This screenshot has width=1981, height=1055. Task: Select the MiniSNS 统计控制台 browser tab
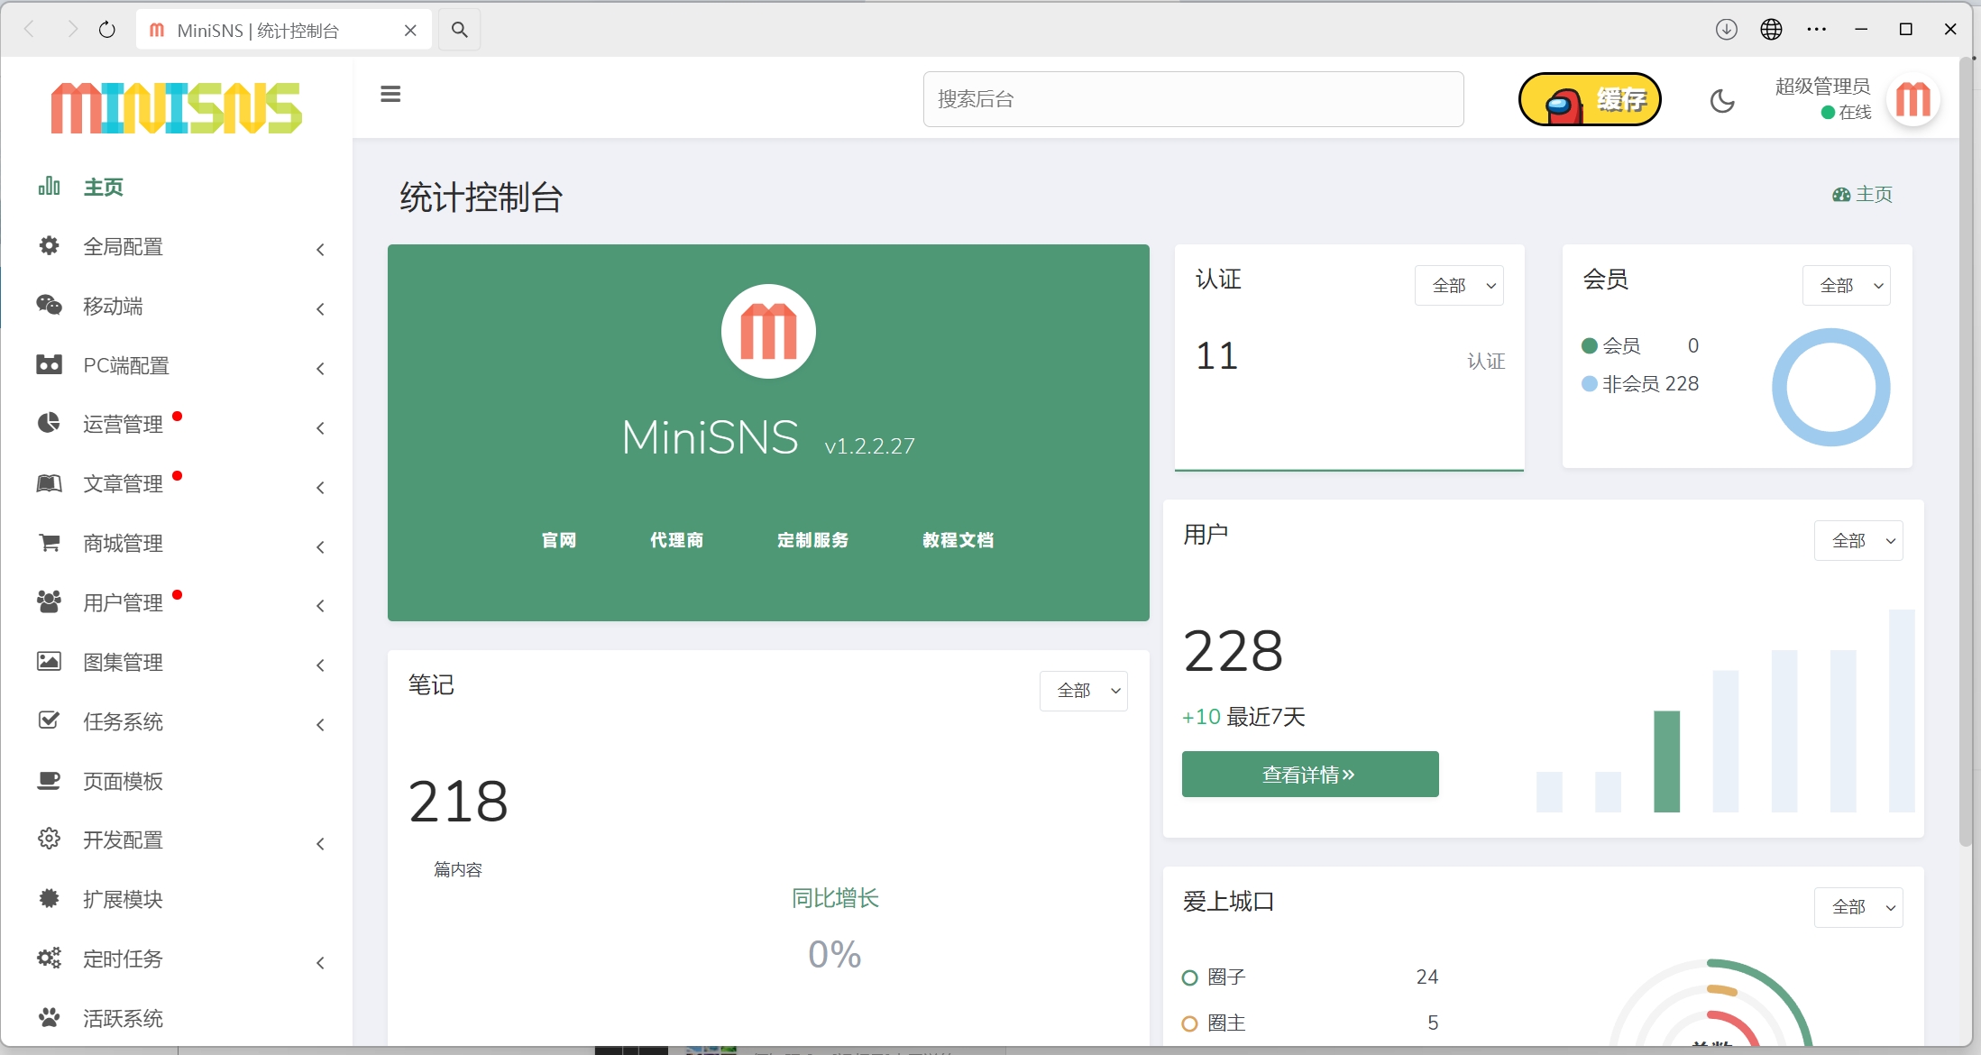click(284, 30)
